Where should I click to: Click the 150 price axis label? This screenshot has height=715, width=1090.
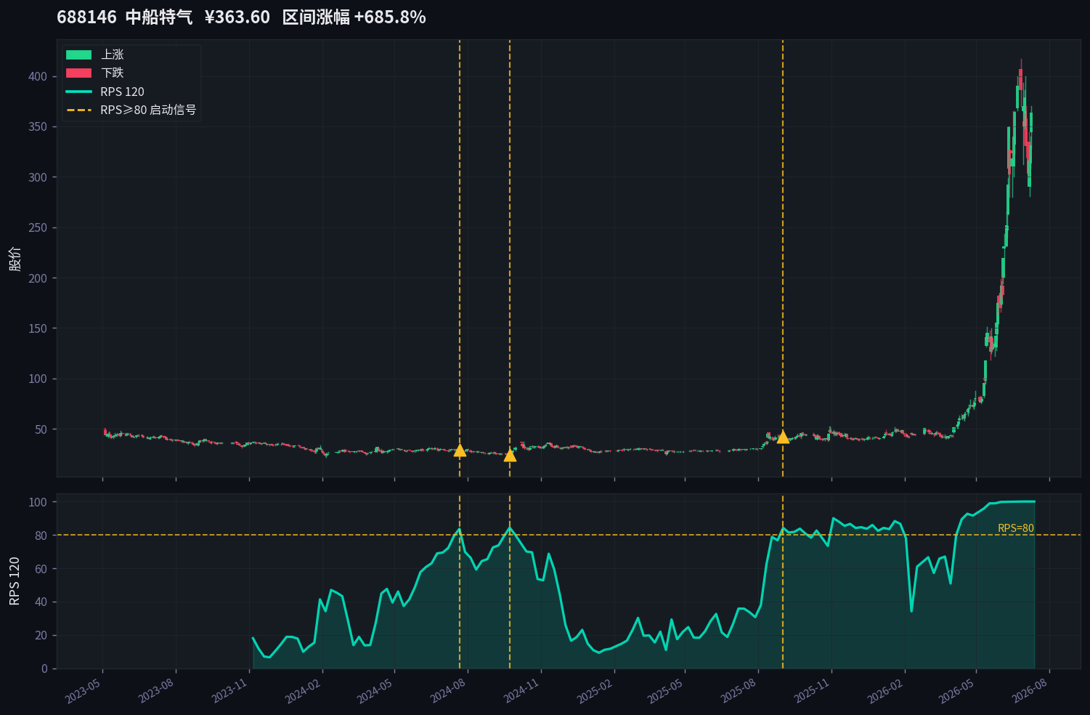pyautogui.click(x=38, y=328)
